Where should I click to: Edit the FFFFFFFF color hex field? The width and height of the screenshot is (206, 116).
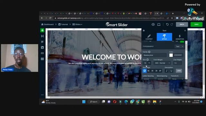178,55
